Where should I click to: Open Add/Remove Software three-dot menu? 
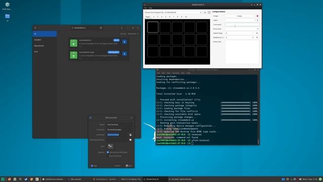122,28
